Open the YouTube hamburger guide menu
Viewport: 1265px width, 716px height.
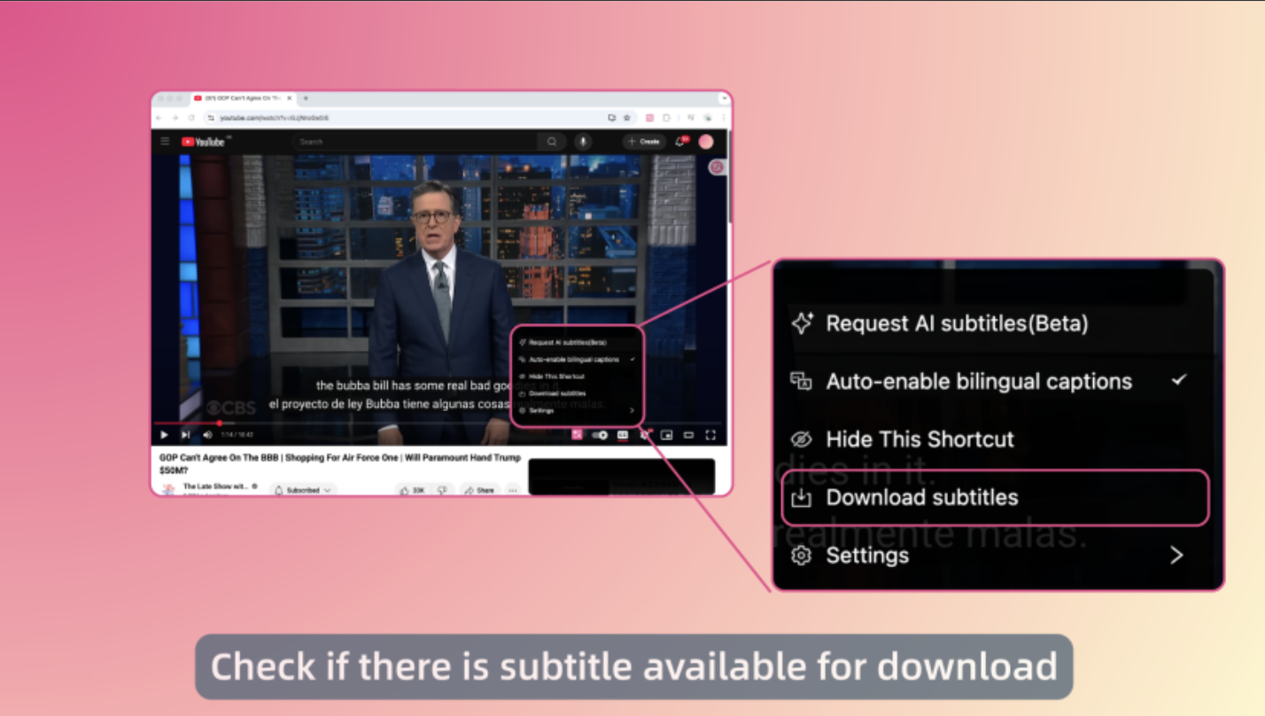[x=164, y=142]
